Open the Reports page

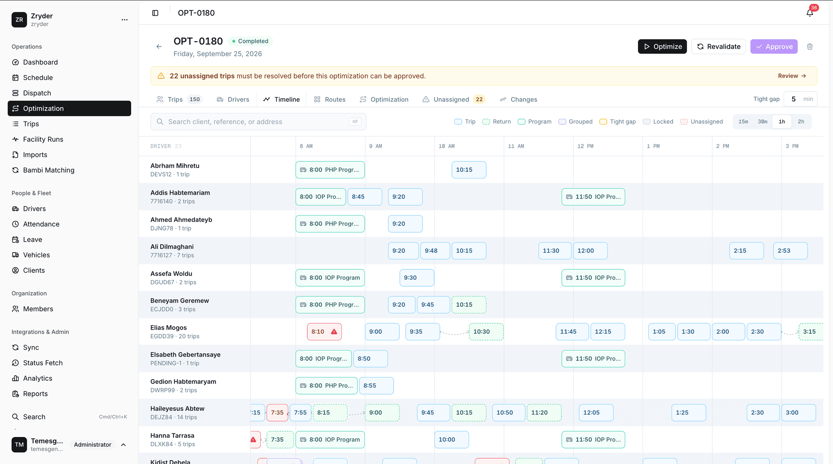pos(69,393)
